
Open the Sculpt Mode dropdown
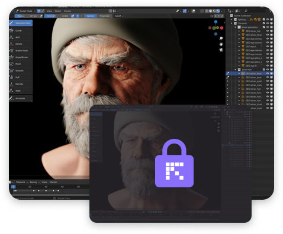click(x=26, y=11)
